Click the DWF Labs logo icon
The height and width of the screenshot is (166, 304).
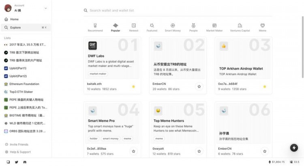click(x=93, y=46)
